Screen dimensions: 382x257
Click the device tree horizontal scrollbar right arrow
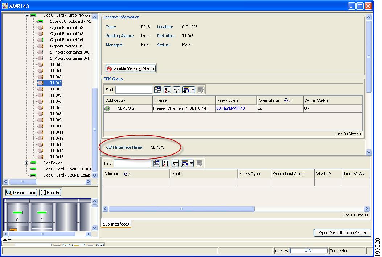(x=89, y=182)
